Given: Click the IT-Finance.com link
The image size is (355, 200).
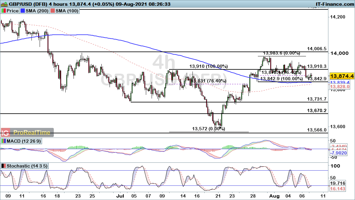Looking at the screenshot, I should coord(335,4).
